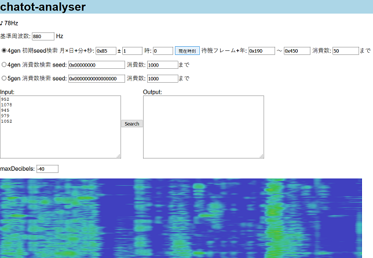Screen dimensions: 373x258
Task: Click the 基準周波数 label
Action: (15, 36)
